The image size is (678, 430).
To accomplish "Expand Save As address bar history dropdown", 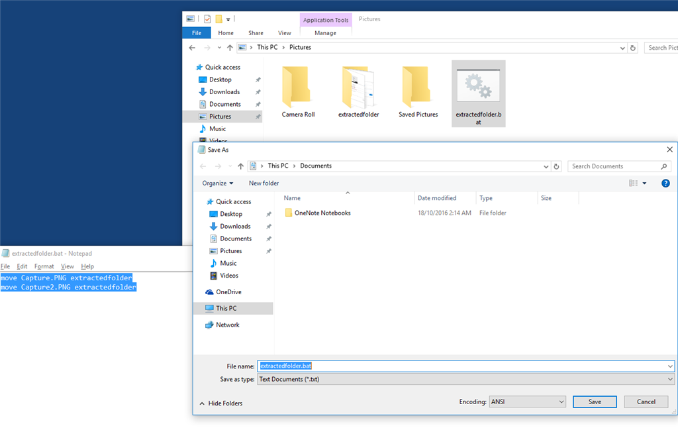I will [x=546, y=166].
